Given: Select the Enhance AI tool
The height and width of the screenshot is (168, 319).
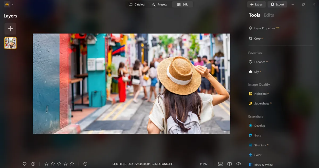Looking at the screenshot, I should (x=259, y=62).
